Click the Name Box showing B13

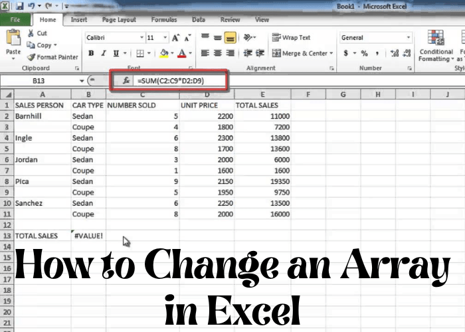coord(39,81)
